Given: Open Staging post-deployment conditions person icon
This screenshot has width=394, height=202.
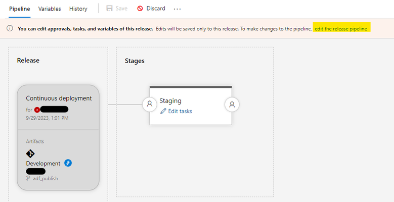Looking at the screenshot, I should [232, 104].
